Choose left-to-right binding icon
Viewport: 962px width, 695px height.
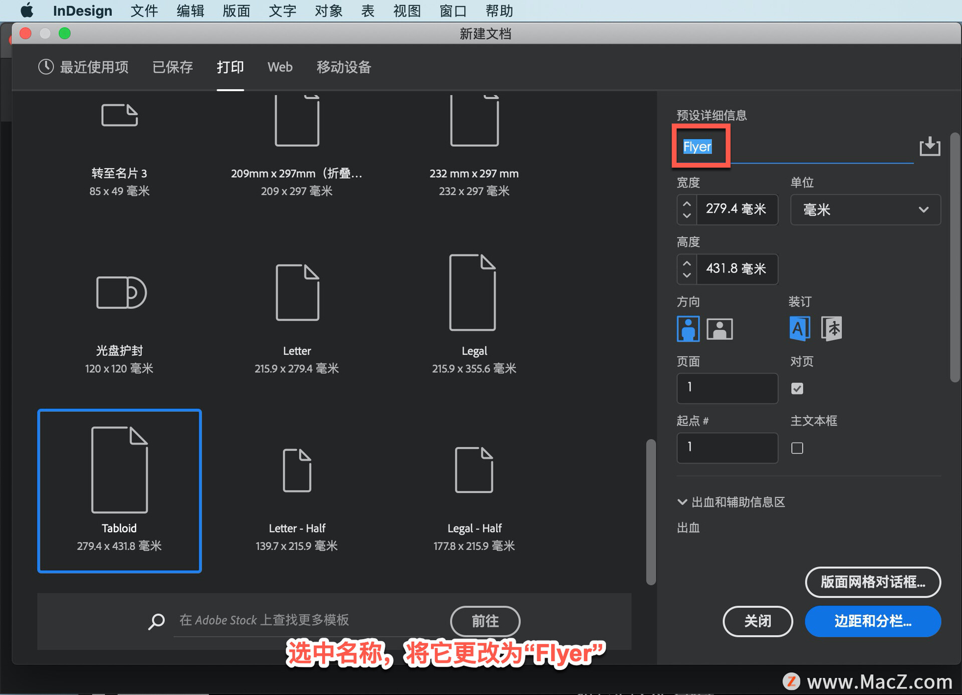coord(800,329)
